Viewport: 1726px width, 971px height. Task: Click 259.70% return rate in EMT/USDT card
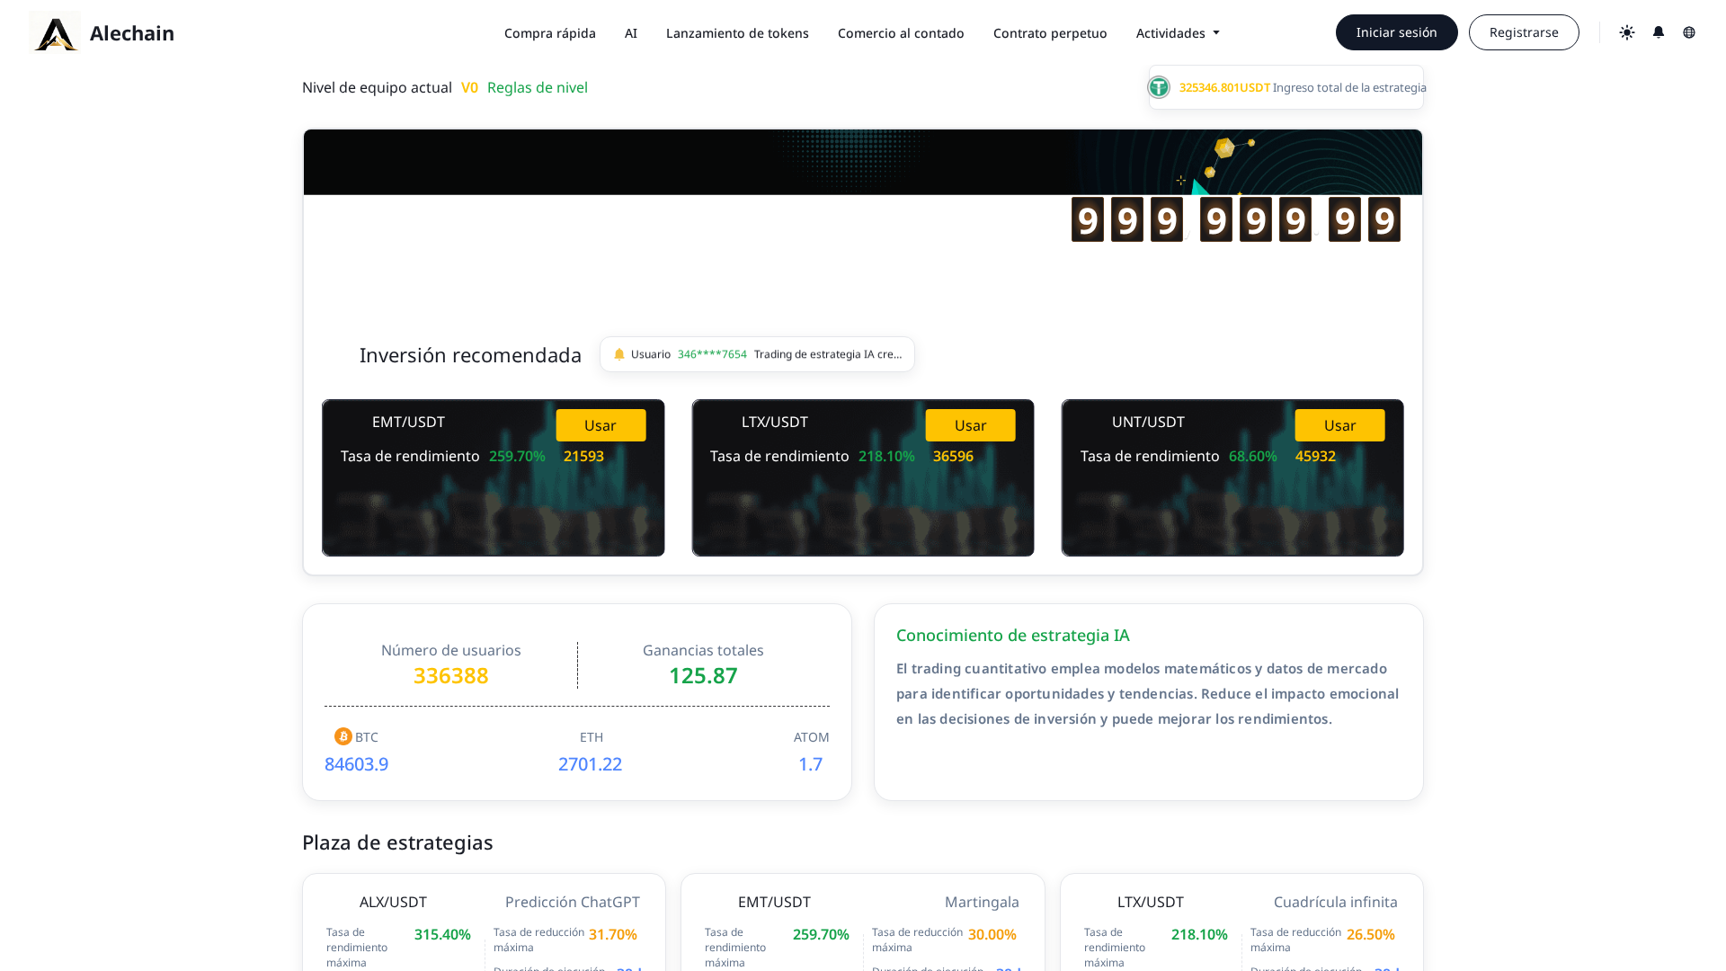coord(517,456)
